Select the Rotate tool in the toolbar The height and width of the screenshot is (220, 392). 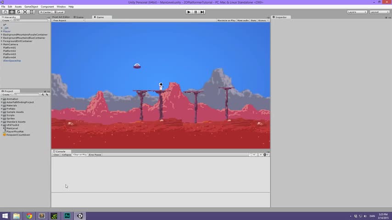pyautogui.click(x=18, y=12)
